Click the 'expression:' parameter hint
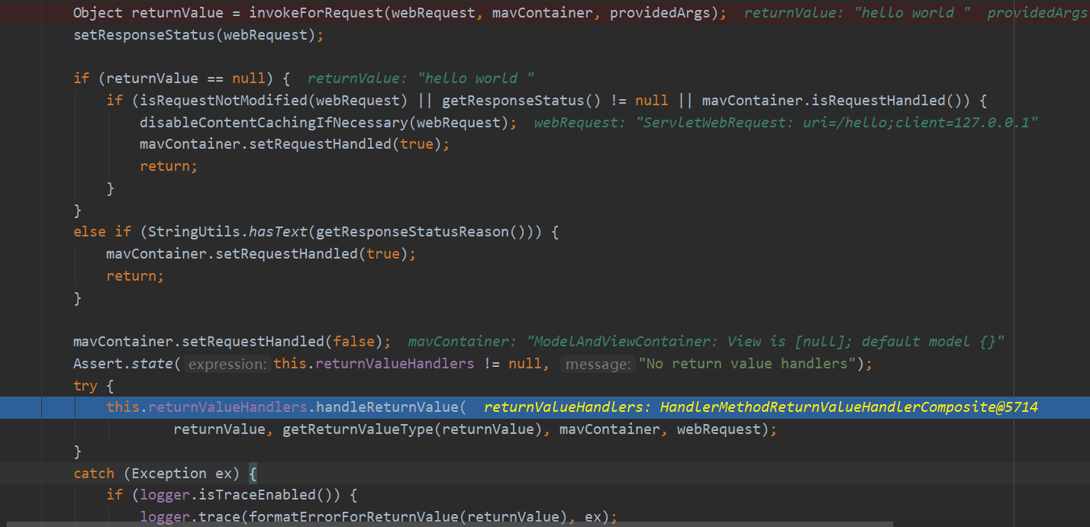1090x527 pixels. [228, 365]
